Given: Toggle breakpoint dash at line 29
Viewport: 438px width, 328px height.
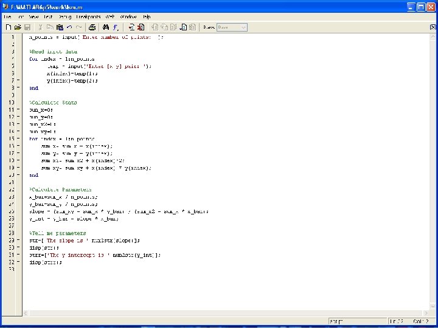Looking at the screenshot, I should (x=18, y=240).
